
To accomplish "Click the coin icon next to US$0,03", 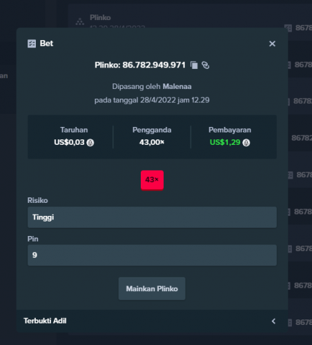I will point(90,143).
